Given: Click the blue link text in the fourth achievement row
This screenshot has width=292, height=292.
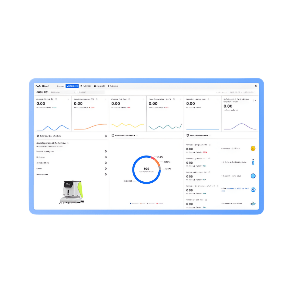Looking at the screenshot, I should tap(237, 189).
